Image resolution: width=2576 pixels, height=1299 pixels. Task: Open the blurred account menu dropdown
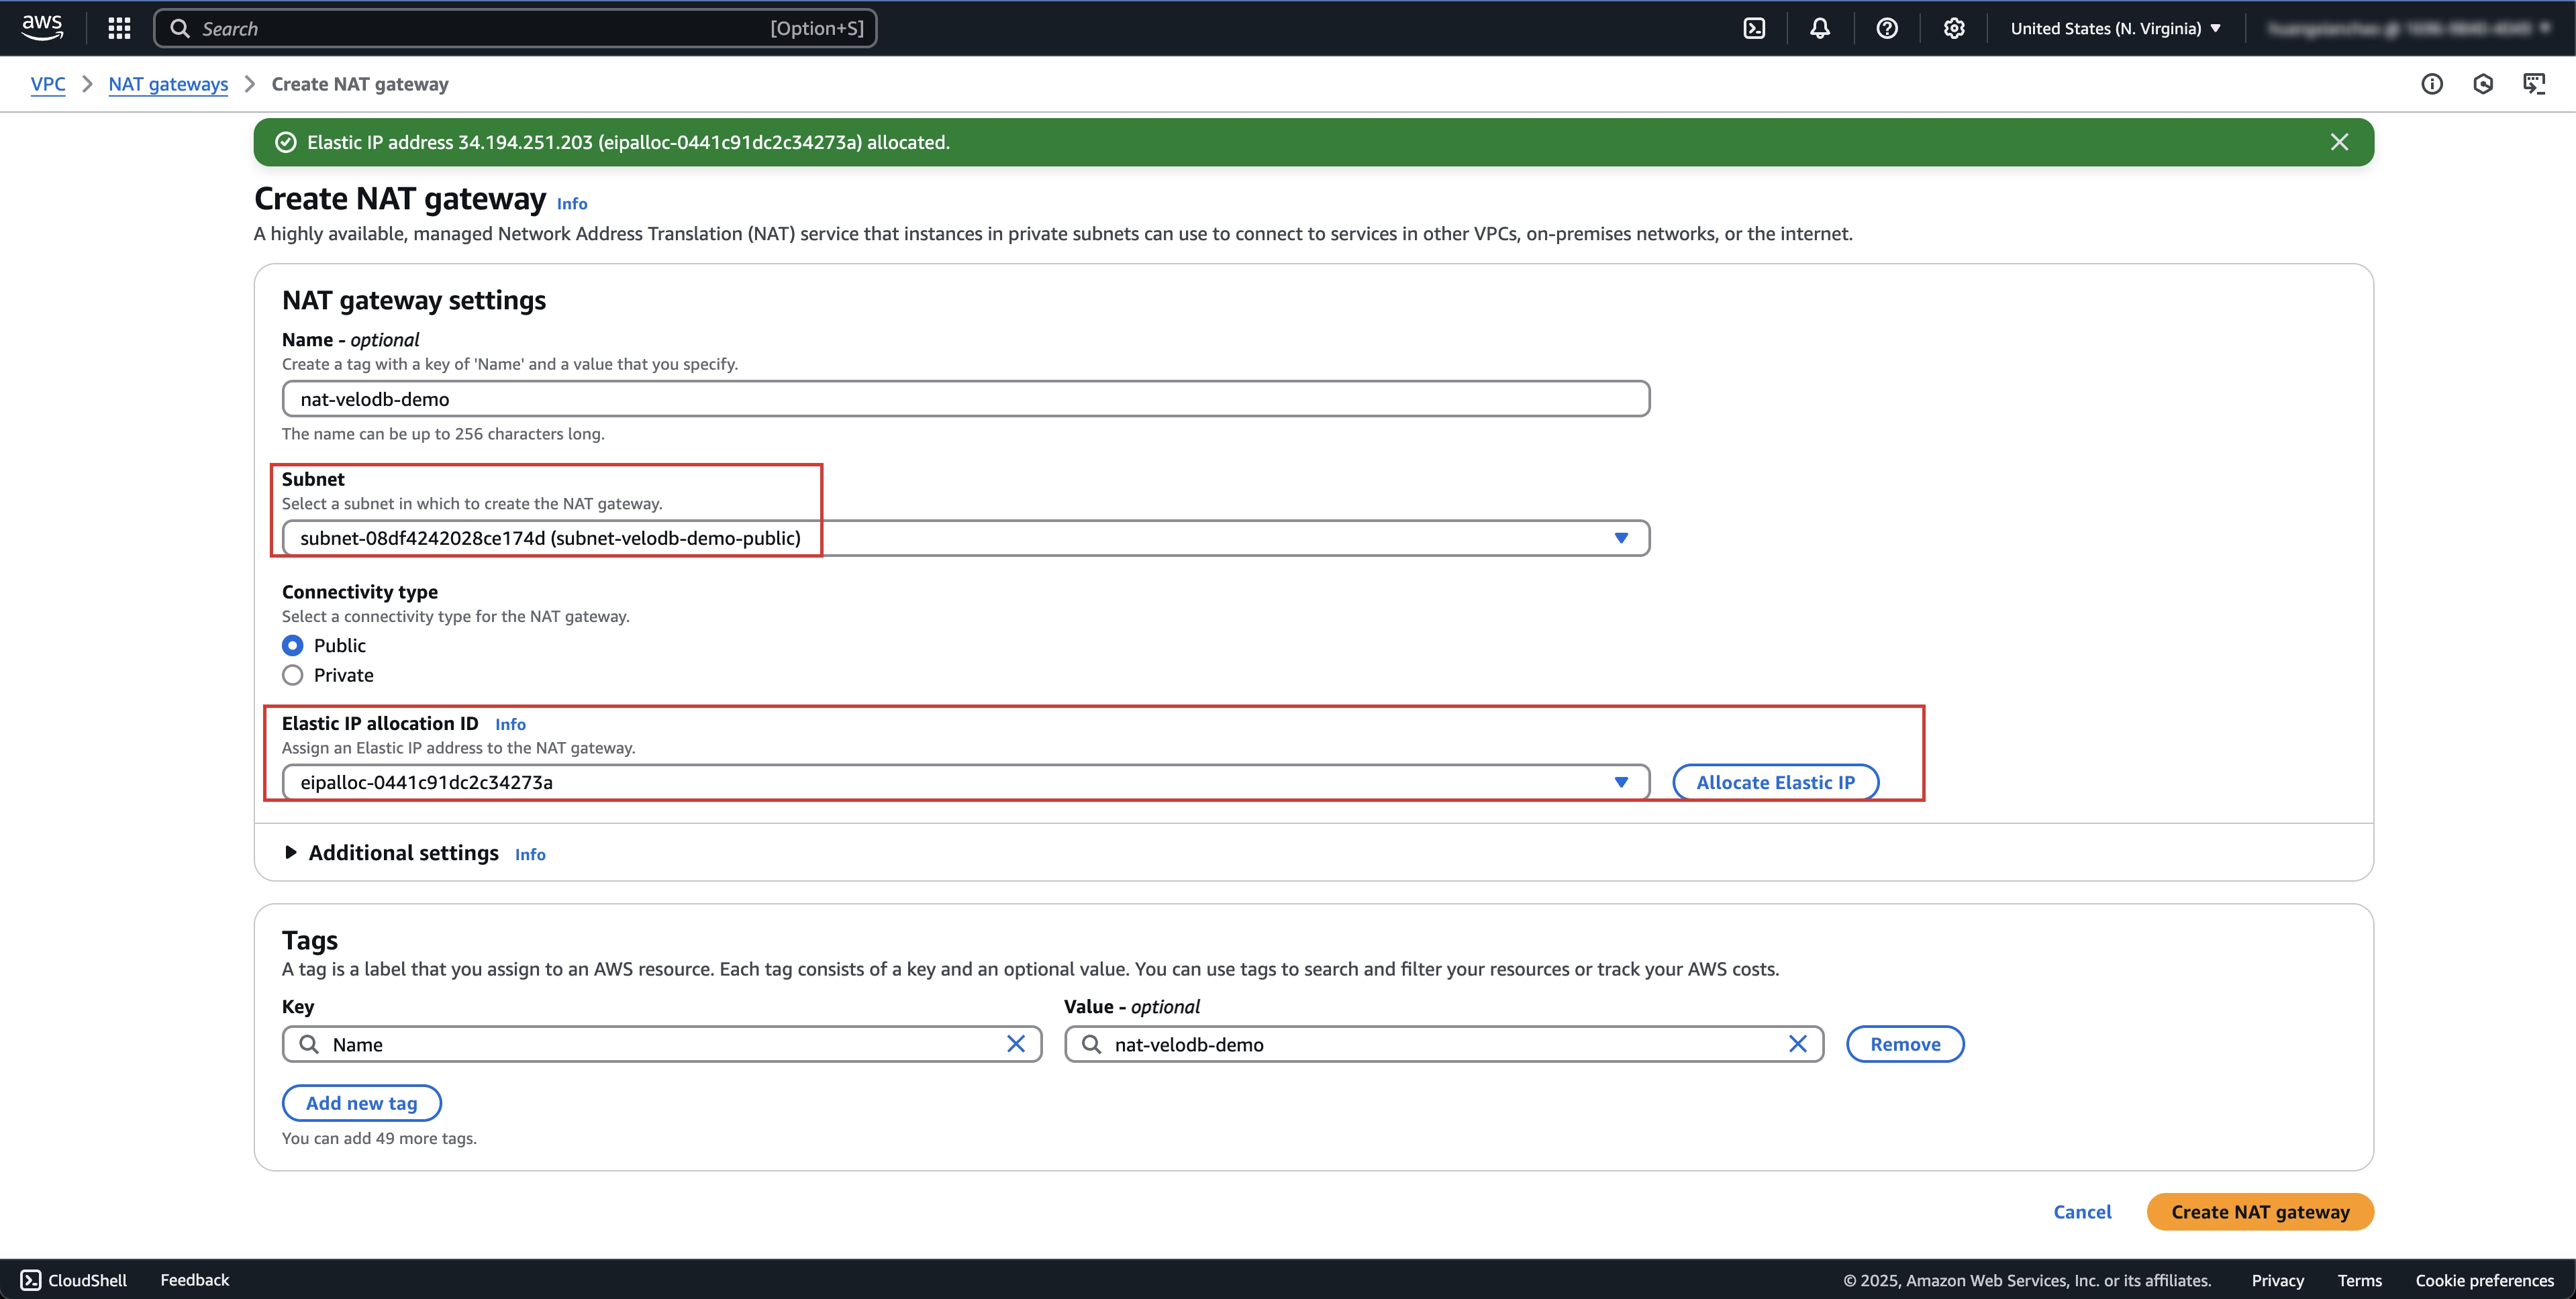click(2410, 28)
